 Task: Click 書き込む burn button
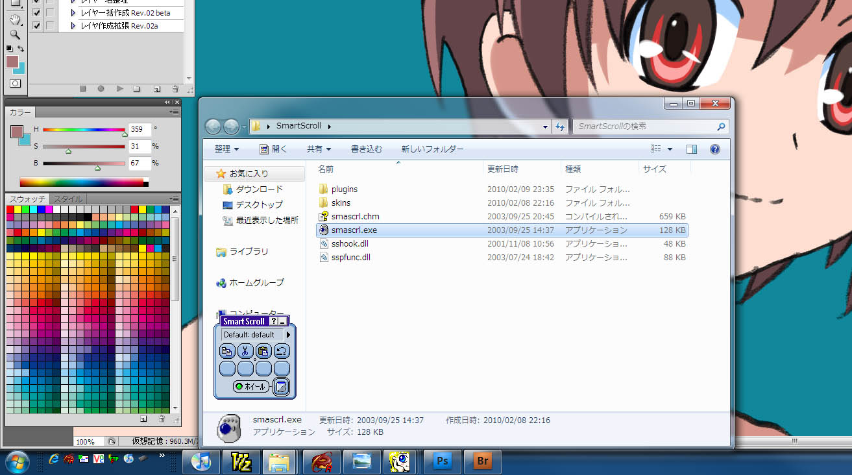[x=367, y=149]
